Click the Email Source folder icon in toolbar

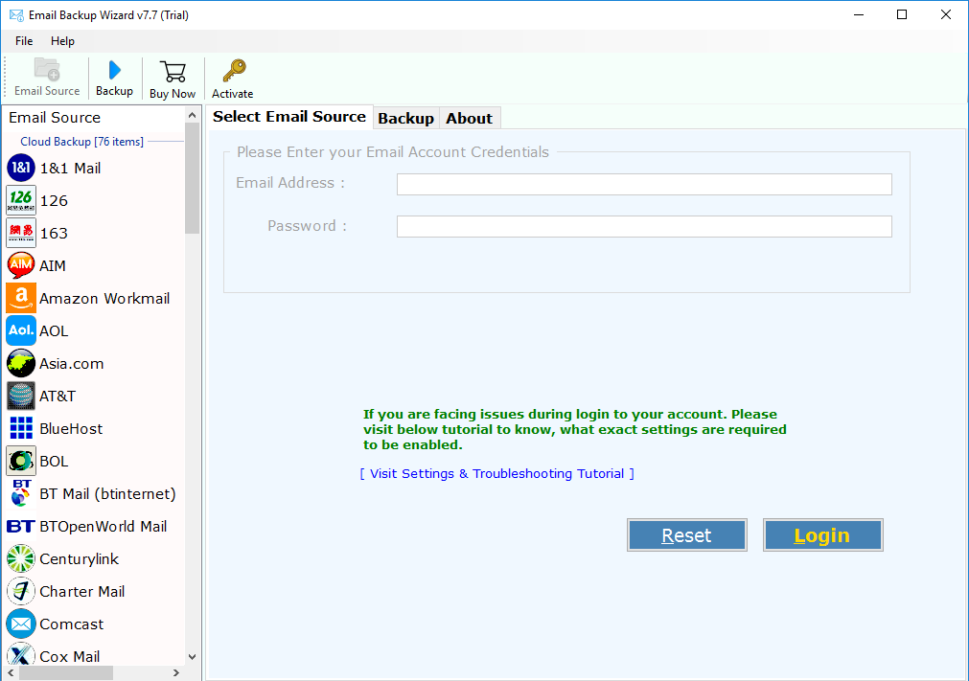pyautogui.click(x=47, y=69)
